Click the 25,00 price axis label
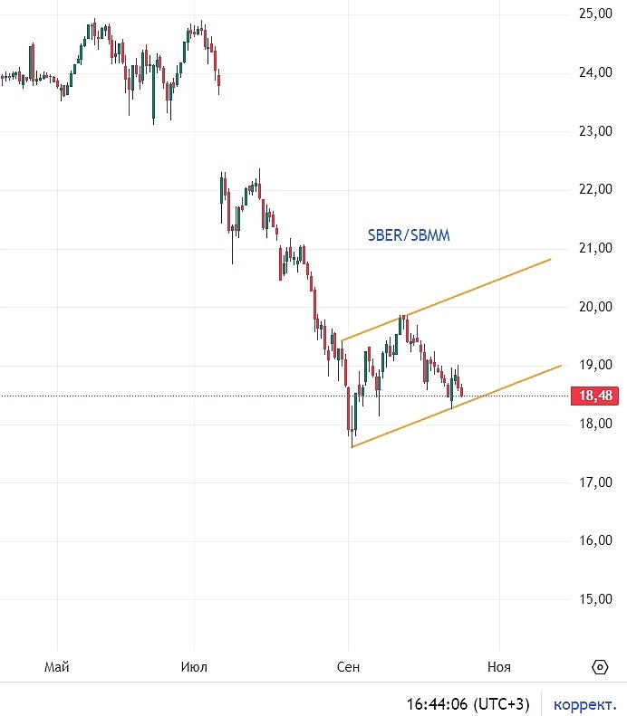Screen dimensions: 627x716 [595, 14]
